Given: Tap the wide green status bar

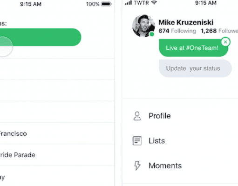Looking at the screenshot, I should 41,37.
